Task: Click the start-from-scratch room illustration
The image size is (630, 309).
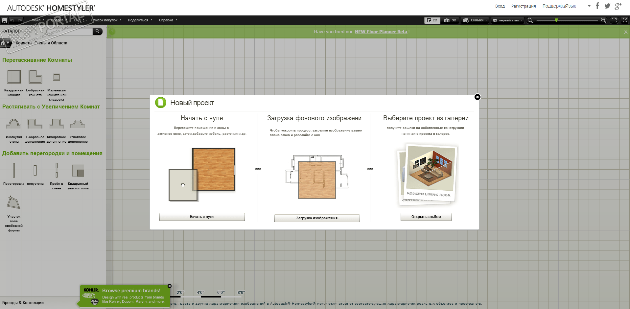Action: coord(202,174)
